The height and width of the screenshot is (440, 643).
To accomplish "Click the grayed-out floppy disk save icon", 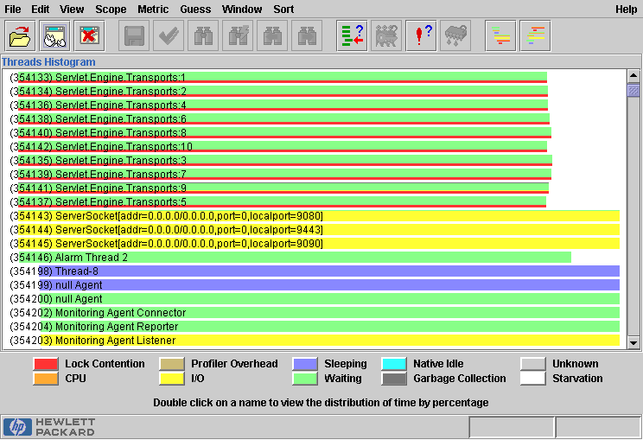I will coord(134,36).
